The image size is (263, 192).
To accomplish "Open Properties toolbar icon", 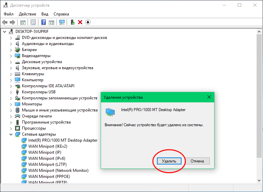I will tap(33, 22).
